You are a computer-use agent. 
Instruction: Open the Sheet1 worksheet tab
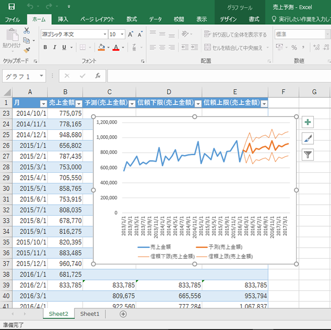[x=90, y=314]
